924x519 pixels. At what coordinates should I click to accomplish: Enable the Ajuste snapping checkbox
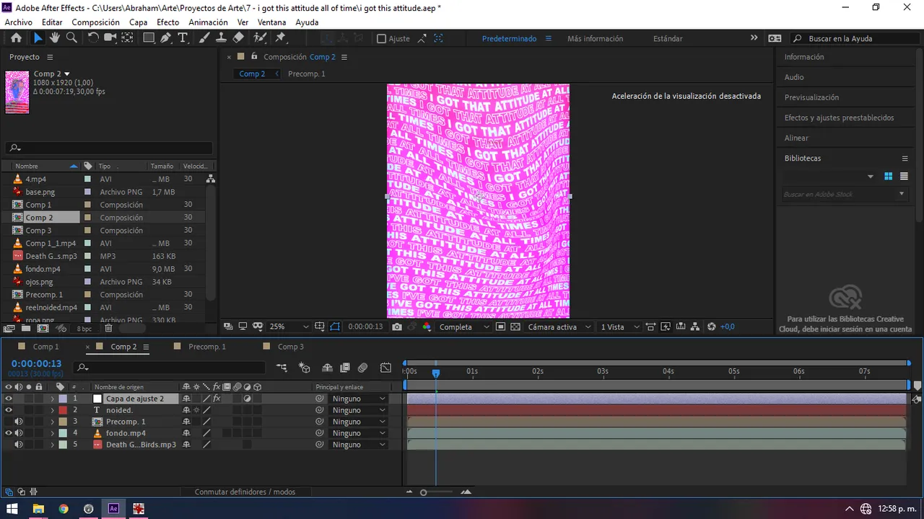[x=381, y=39]
